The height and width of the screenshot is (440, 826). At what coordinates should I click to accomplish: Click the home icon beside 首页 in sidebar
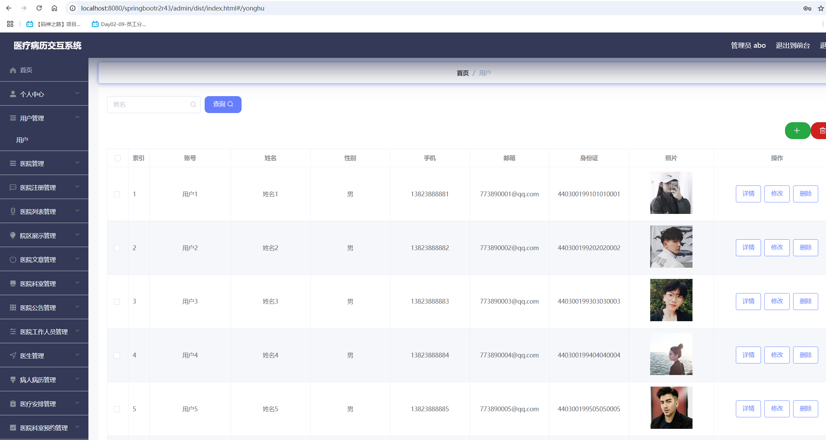point(13,70)
